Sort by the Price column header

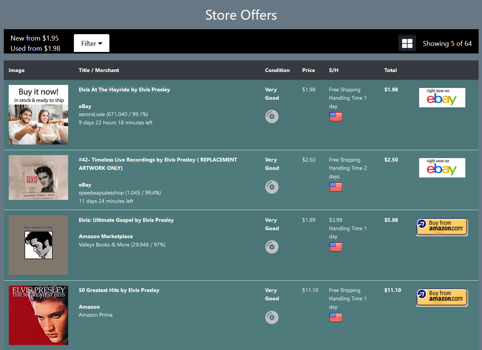tap(308, 70)
